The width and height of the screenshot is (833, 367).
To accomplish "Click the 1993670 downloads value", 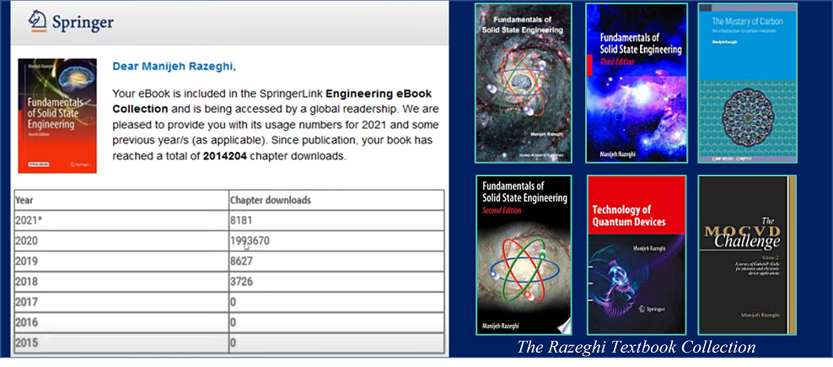I will [250, 241].
